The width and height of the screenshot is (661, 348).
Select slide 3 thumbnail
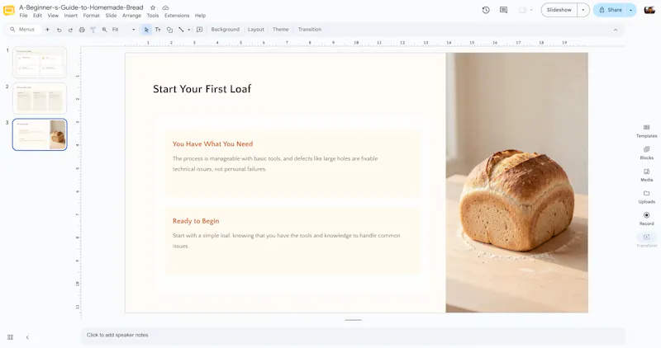tap(40, 134)
